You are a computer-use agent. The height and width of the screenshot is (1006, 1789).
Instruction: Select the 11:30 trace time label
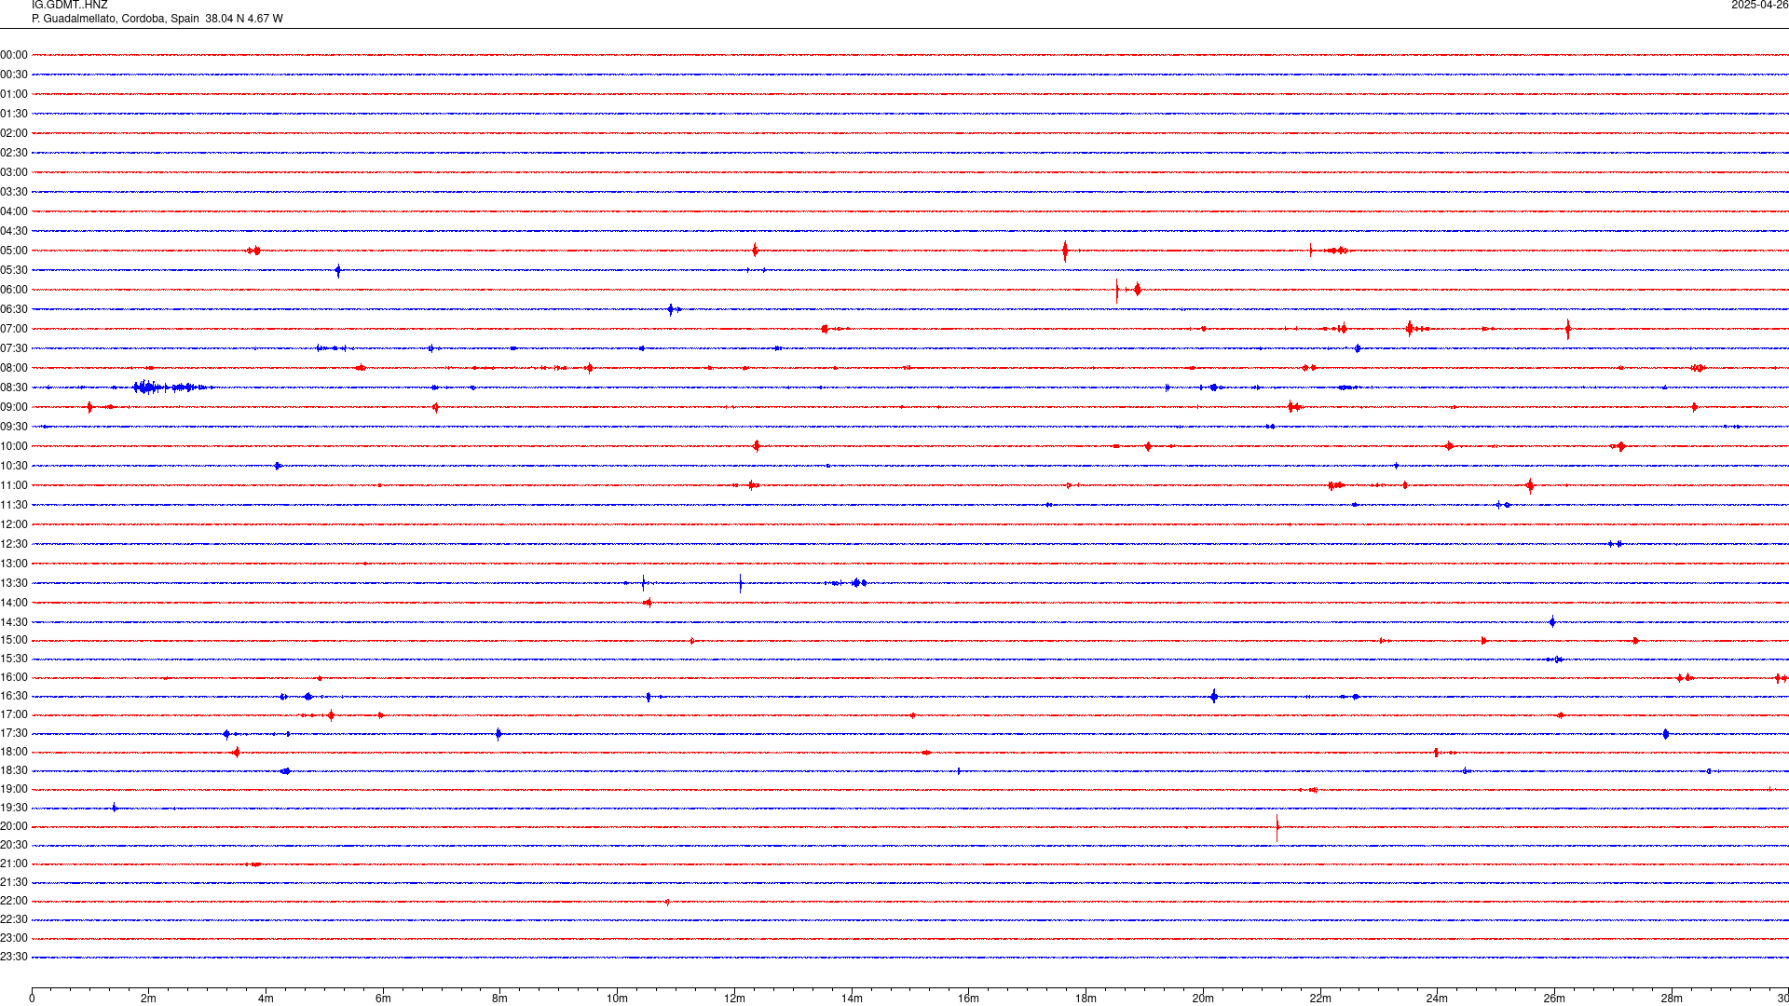pos(14,505)
